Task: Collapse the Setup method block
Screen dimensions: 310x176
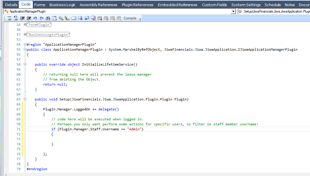Action: tap(25, 99)
